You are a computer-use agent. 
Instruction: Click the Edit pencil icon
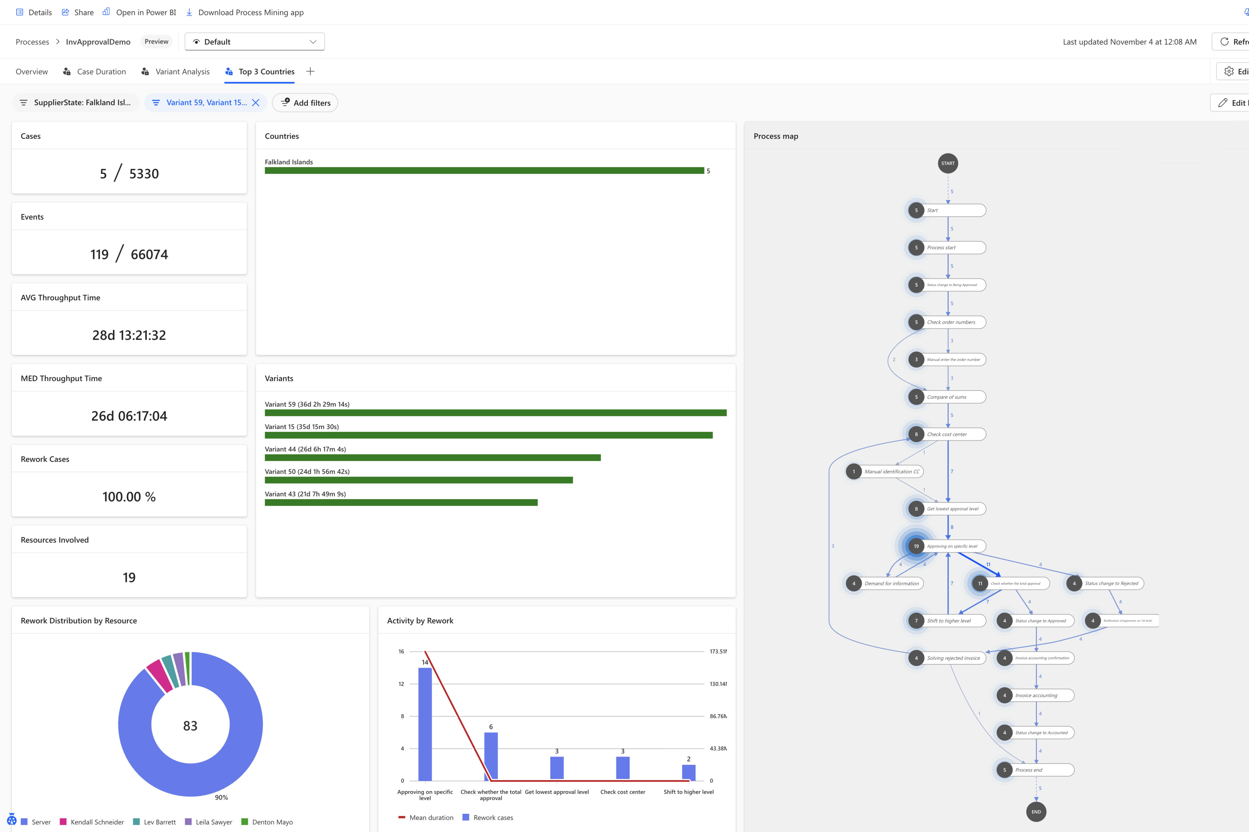point(1223,102)
